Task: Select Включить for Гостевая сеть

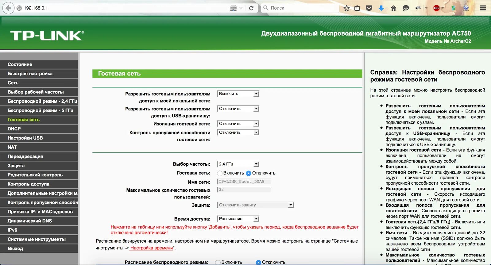Action: point(220,173)
